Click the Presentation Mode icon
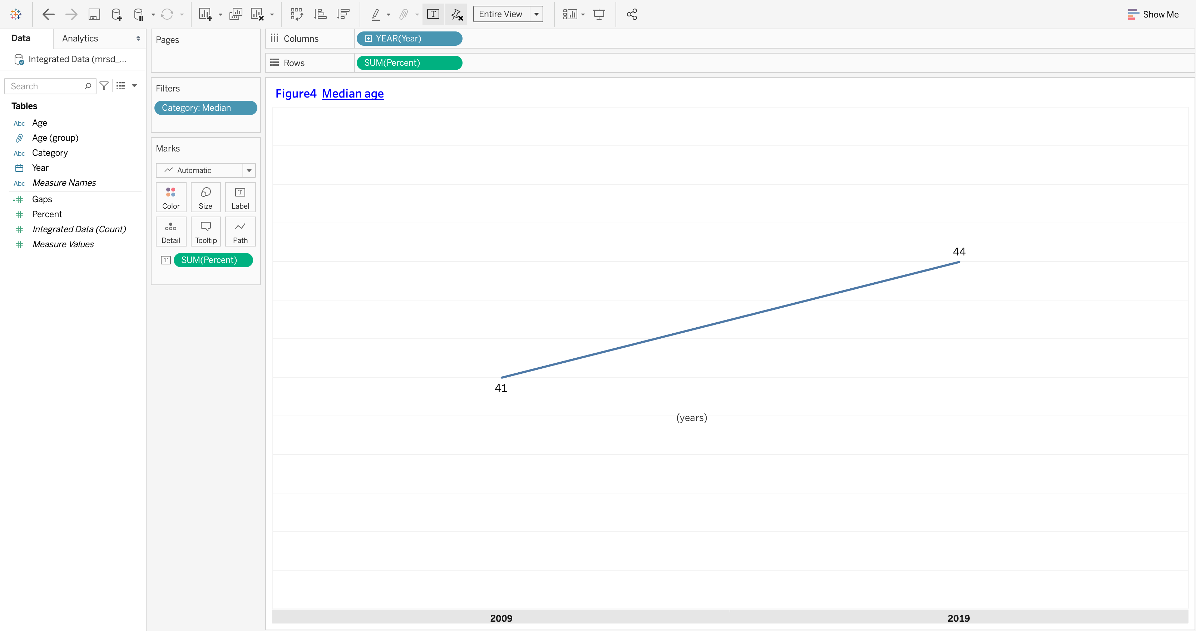Screen dimensions: 1196x631 pos(599,14)
